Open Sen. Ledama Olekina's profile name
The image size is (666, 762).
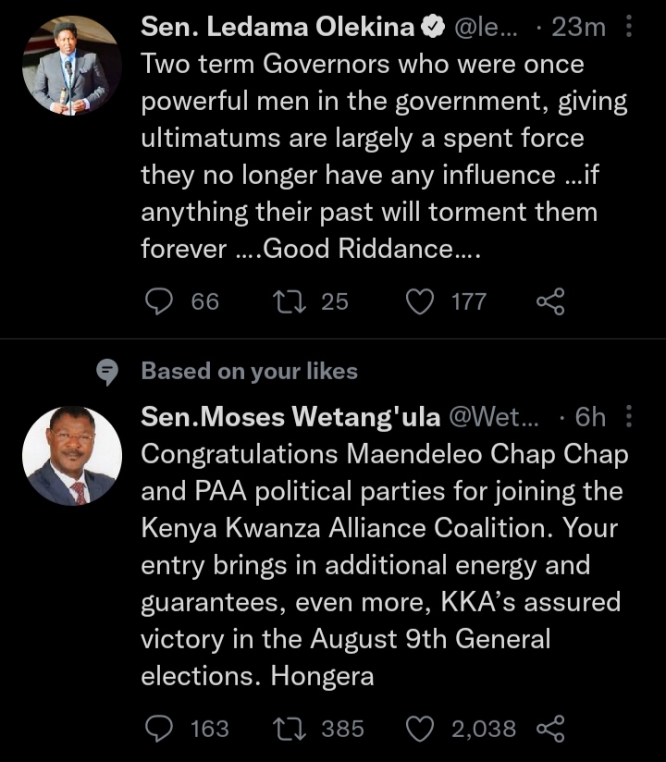click(277, 29)
